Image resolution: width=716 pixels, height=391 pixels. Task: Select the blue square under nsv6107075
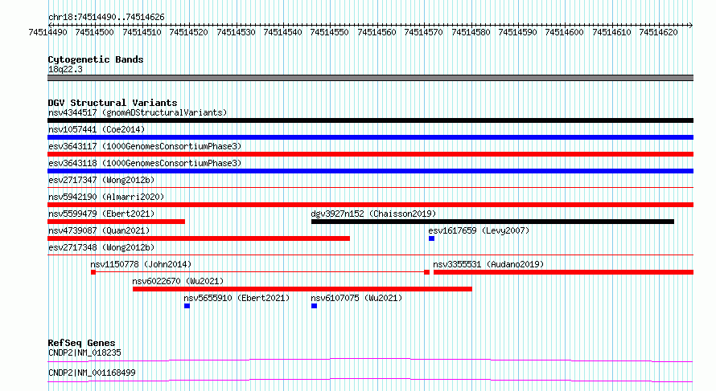315,306
